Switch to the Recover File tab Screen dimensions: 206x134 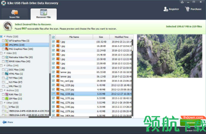tap(43, 14)
